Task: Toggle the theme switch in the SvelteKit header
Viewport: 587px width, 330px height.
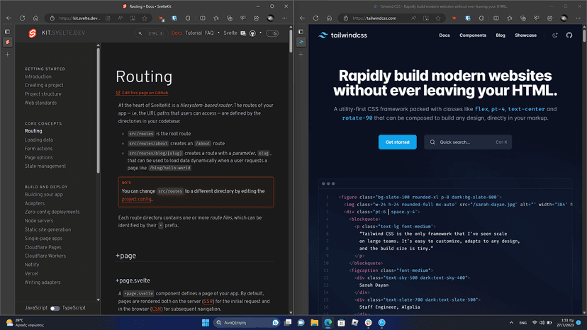Action: tap(273, 33)
